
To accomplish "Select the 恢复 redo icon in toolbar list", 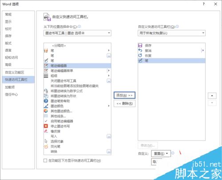I will (x=140, y=55).
